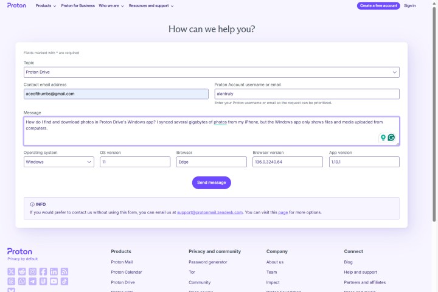
Task: Click the Browser version input field
Action: 287,162
